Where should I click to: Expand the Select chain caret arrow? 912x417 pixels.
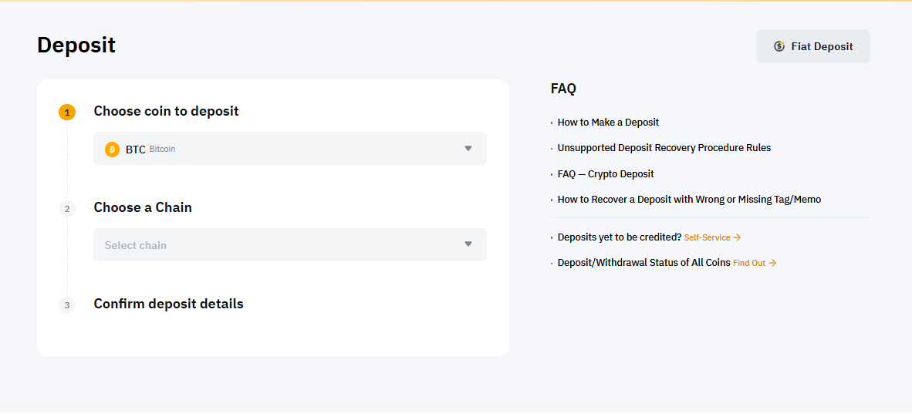(x=468, y=244)
